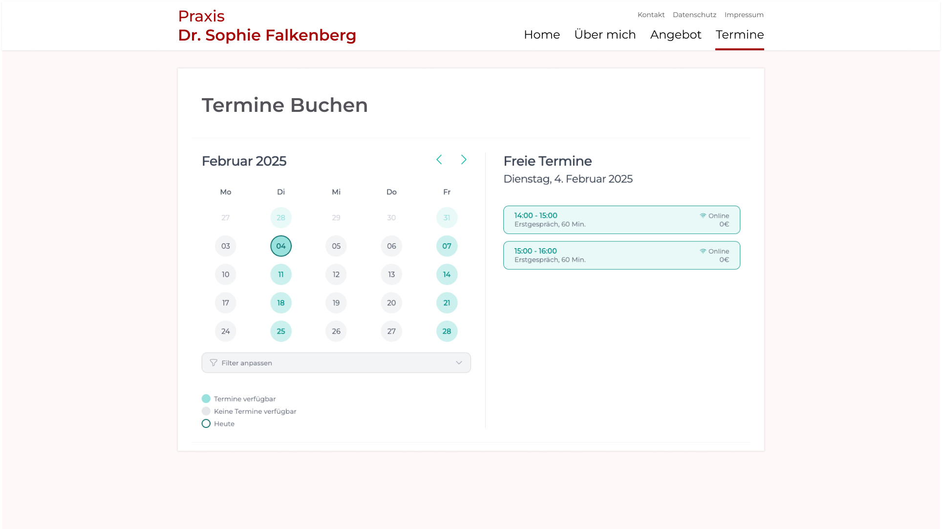Viewport: 942px width, 529px height.
Task: Click the Online wifi icon on the 14:00 slot
Action: (703, 215)
